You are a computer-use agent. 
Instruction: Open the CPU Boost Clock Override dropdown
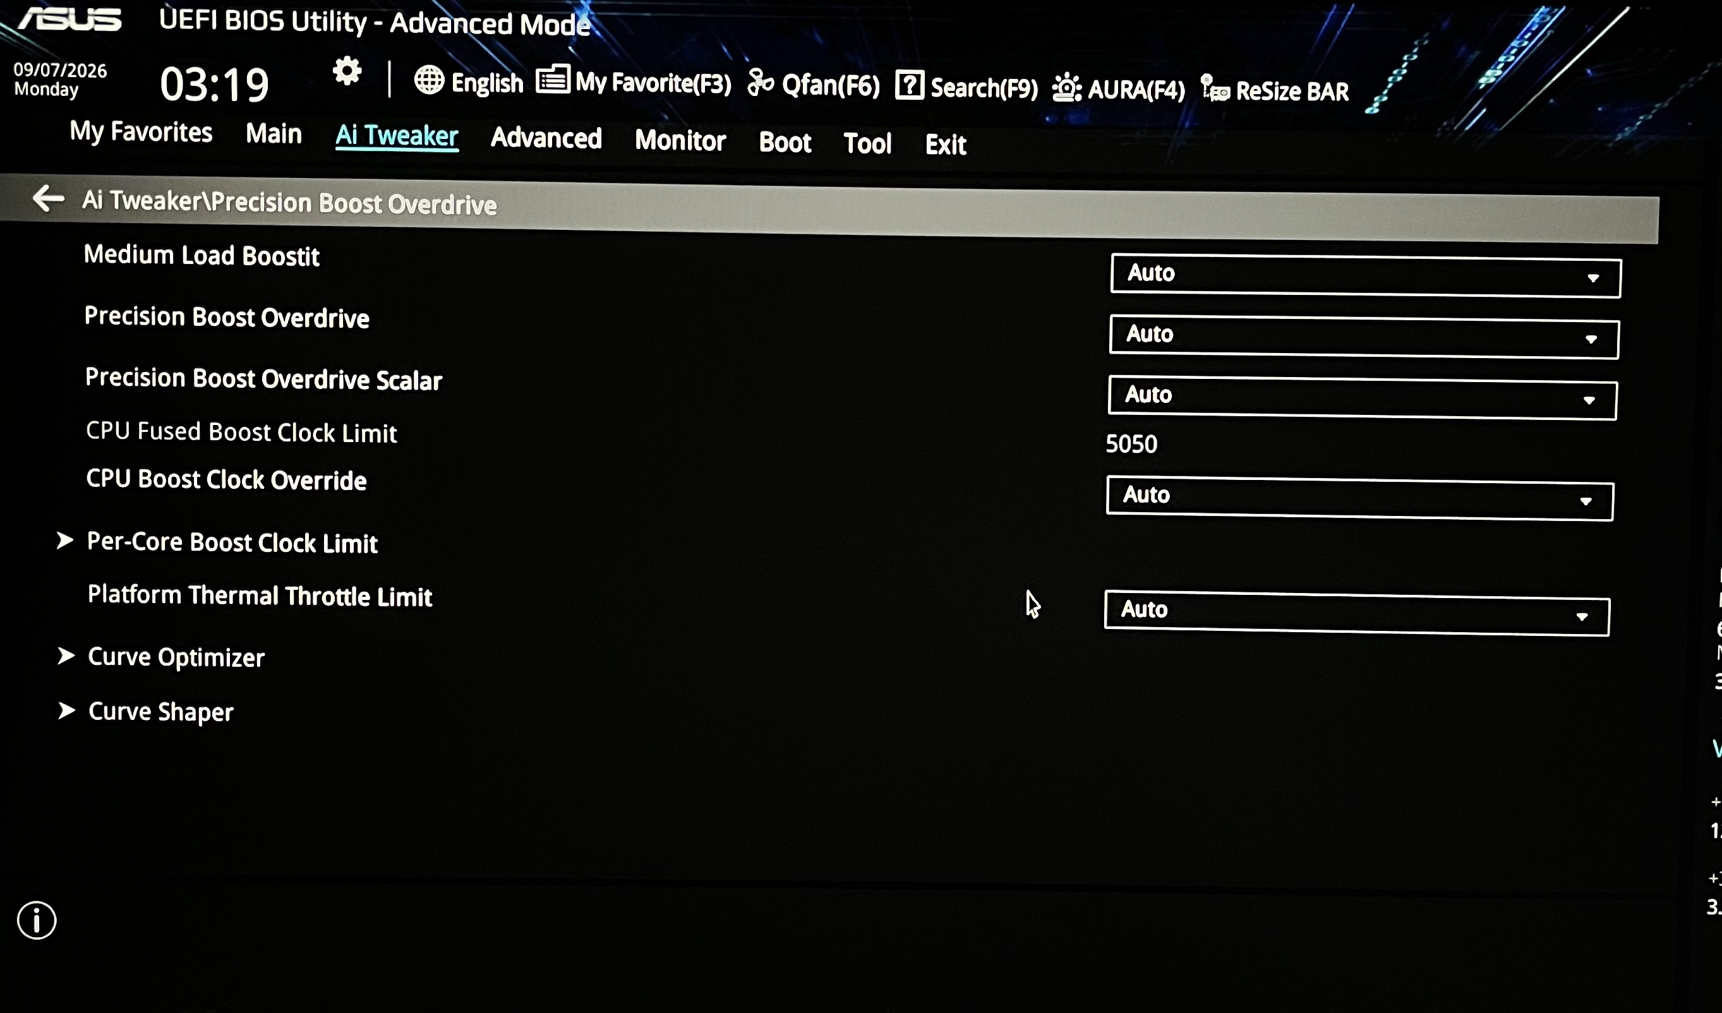(1360, 498)
